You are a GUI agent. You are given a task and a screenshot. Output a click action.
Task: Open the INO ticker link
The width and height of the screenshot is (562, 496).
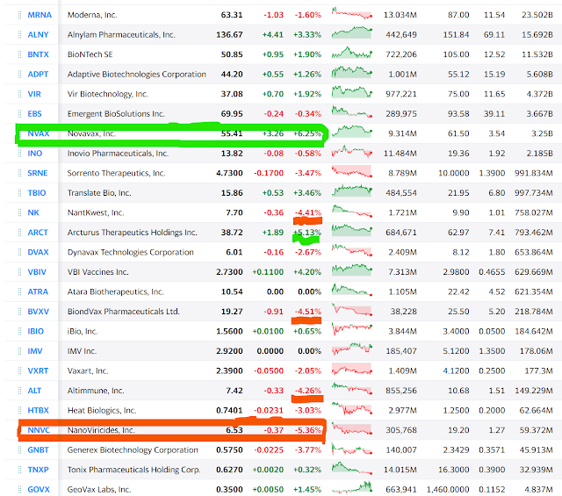35,154
